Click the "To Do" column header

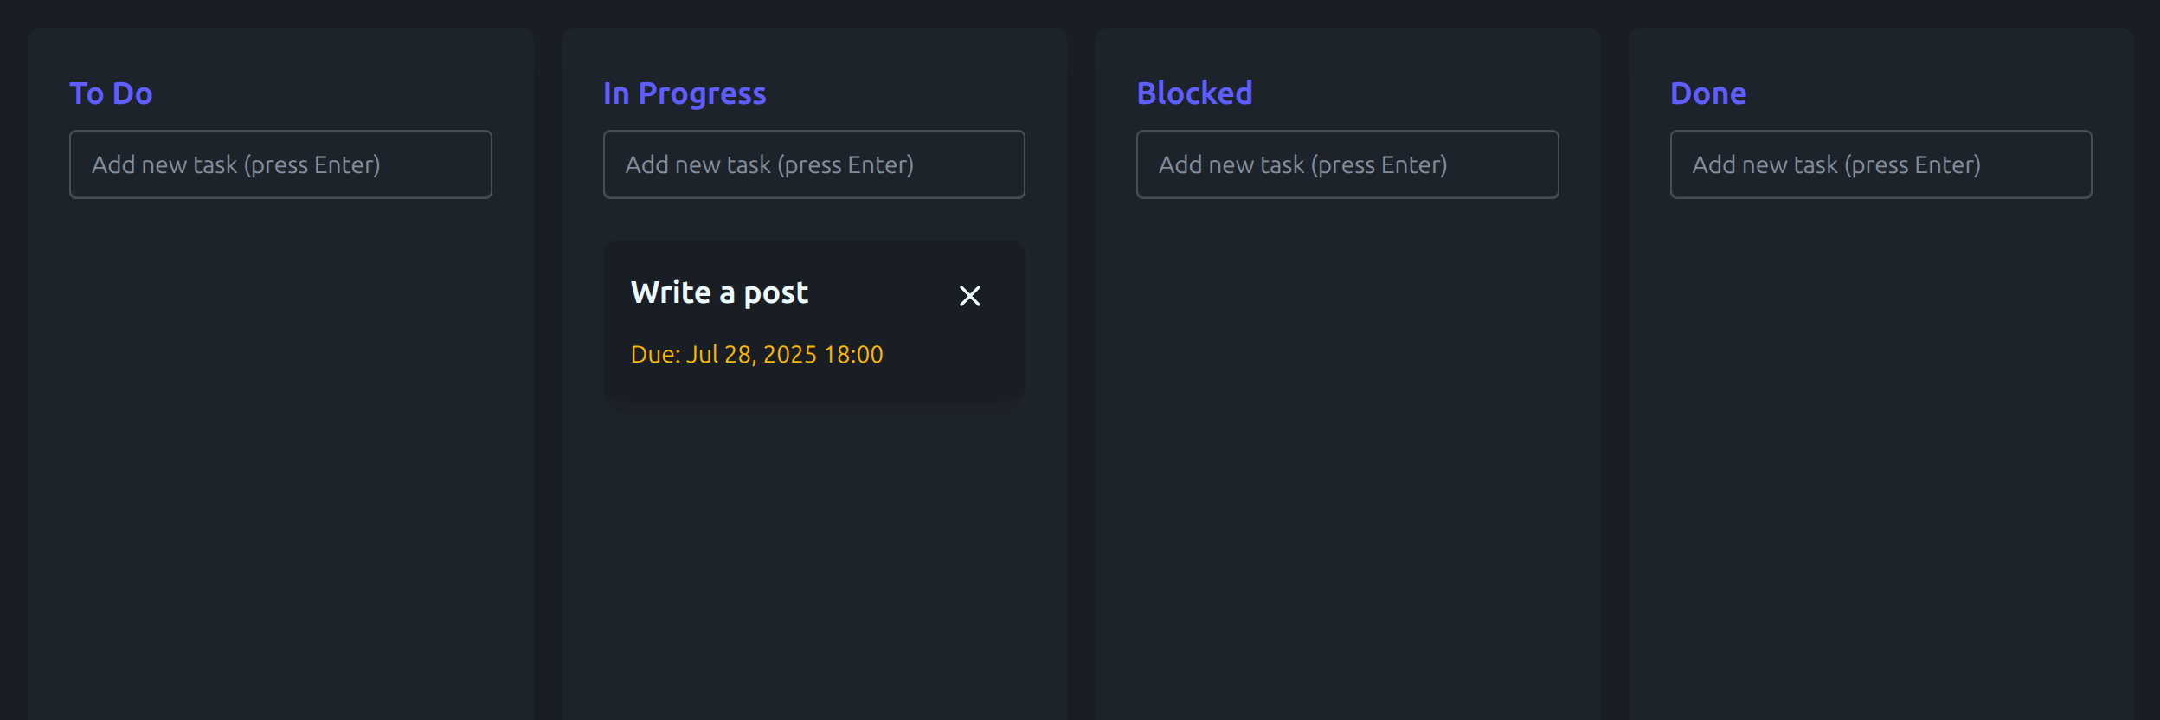111,93
